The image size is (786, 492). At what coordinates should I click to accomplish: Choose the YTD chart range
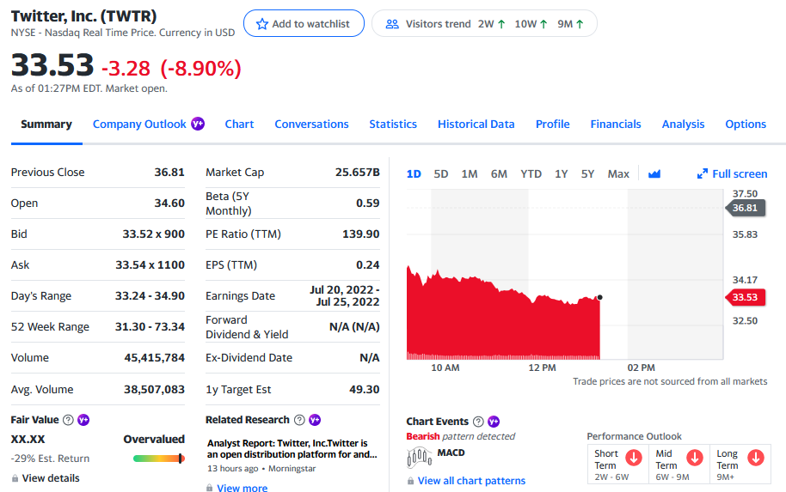click(x=531, y=173)
